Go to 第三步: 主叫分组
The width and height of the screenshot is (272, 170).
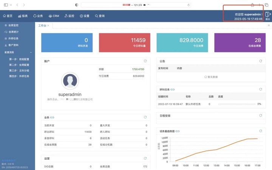coord(19,71)
